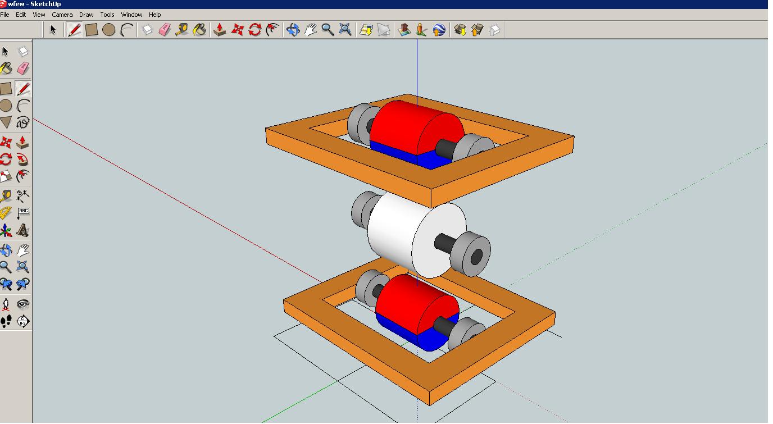Select the Section Plane tool
Viewport: 773px width, 424px height.
[23, 321]
